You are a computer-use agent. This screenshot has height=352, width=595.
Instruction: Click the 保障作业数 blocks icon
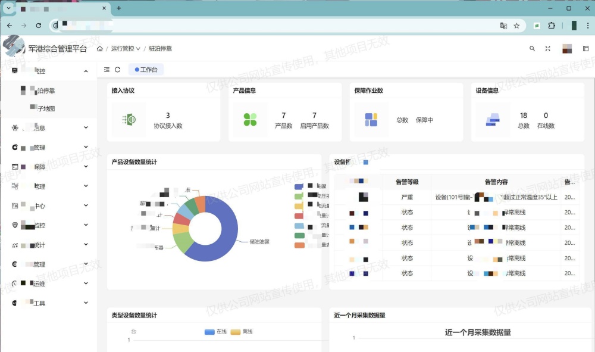point(371,120)
